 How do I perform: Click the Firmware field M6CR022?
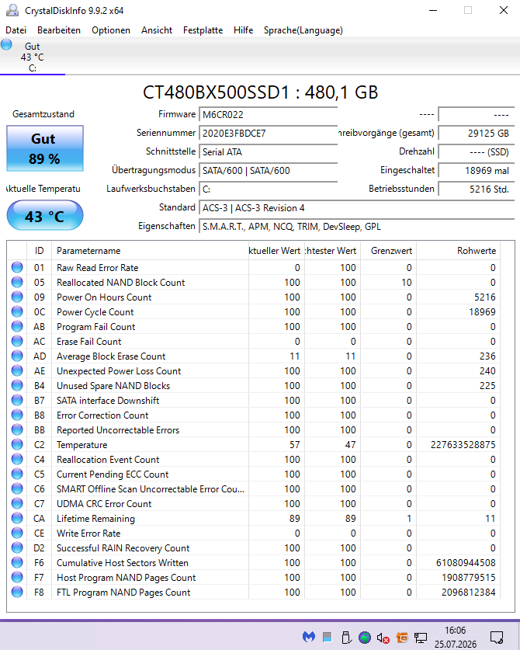tap(268, 114)
